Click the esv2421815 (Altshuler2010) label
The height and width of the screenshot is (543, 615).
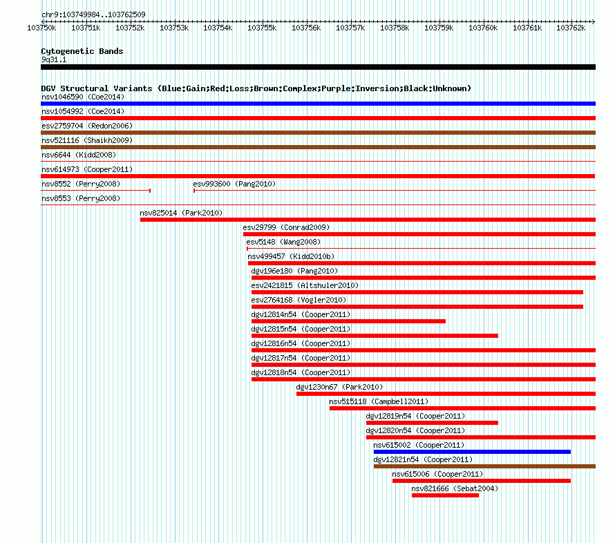coord(305,285)
